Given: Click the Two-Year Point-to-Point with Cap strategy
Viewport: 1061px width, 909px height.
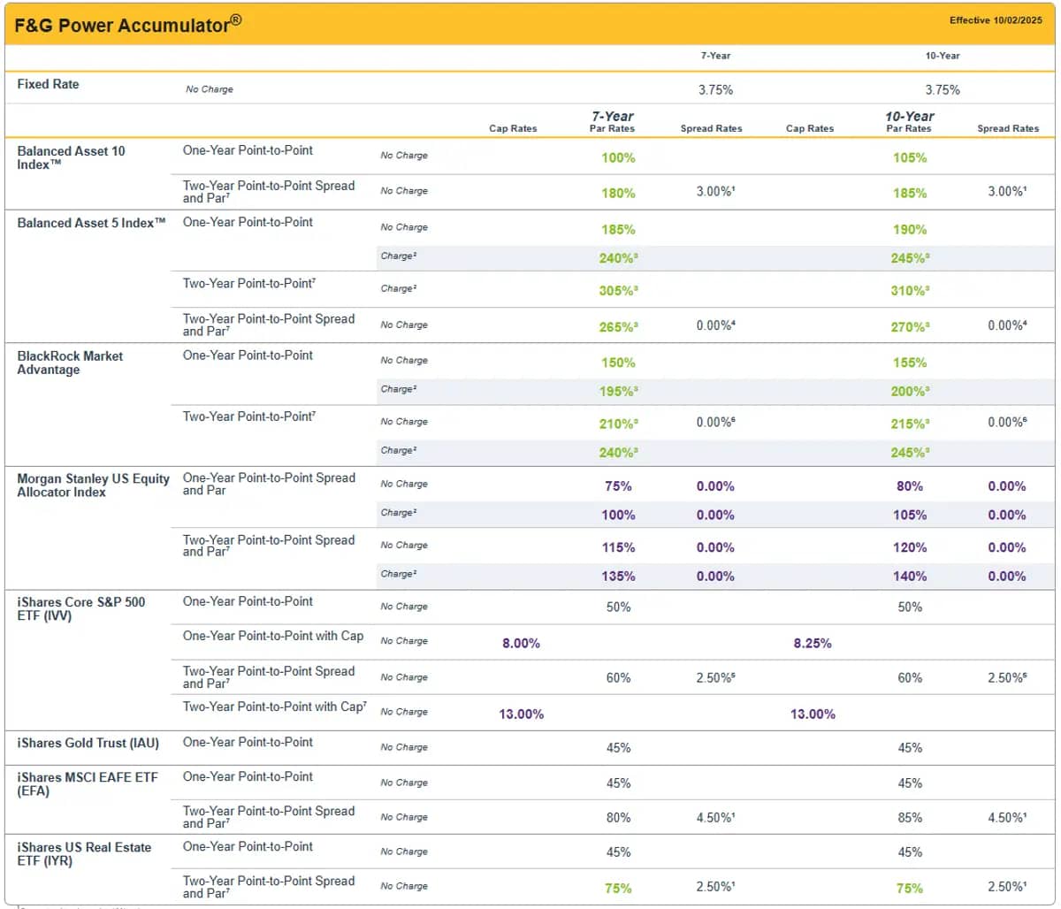Looking at the screenshot, I should pos(275,707).
